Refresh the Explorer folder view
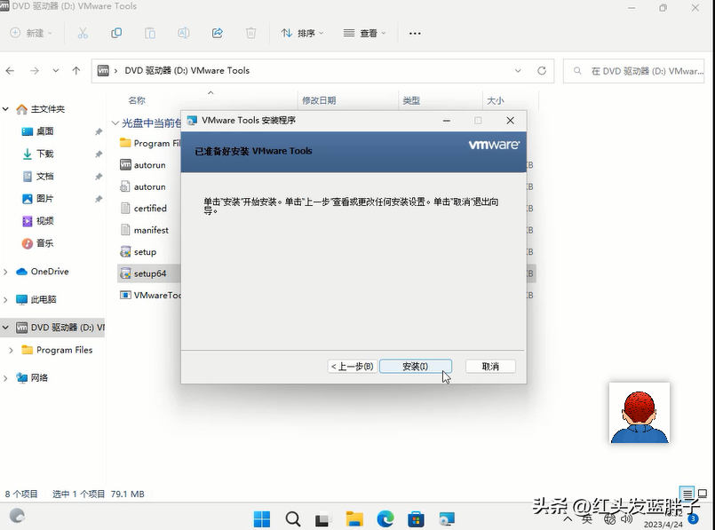The image size is (715, 530). click(x=542, y=71)
